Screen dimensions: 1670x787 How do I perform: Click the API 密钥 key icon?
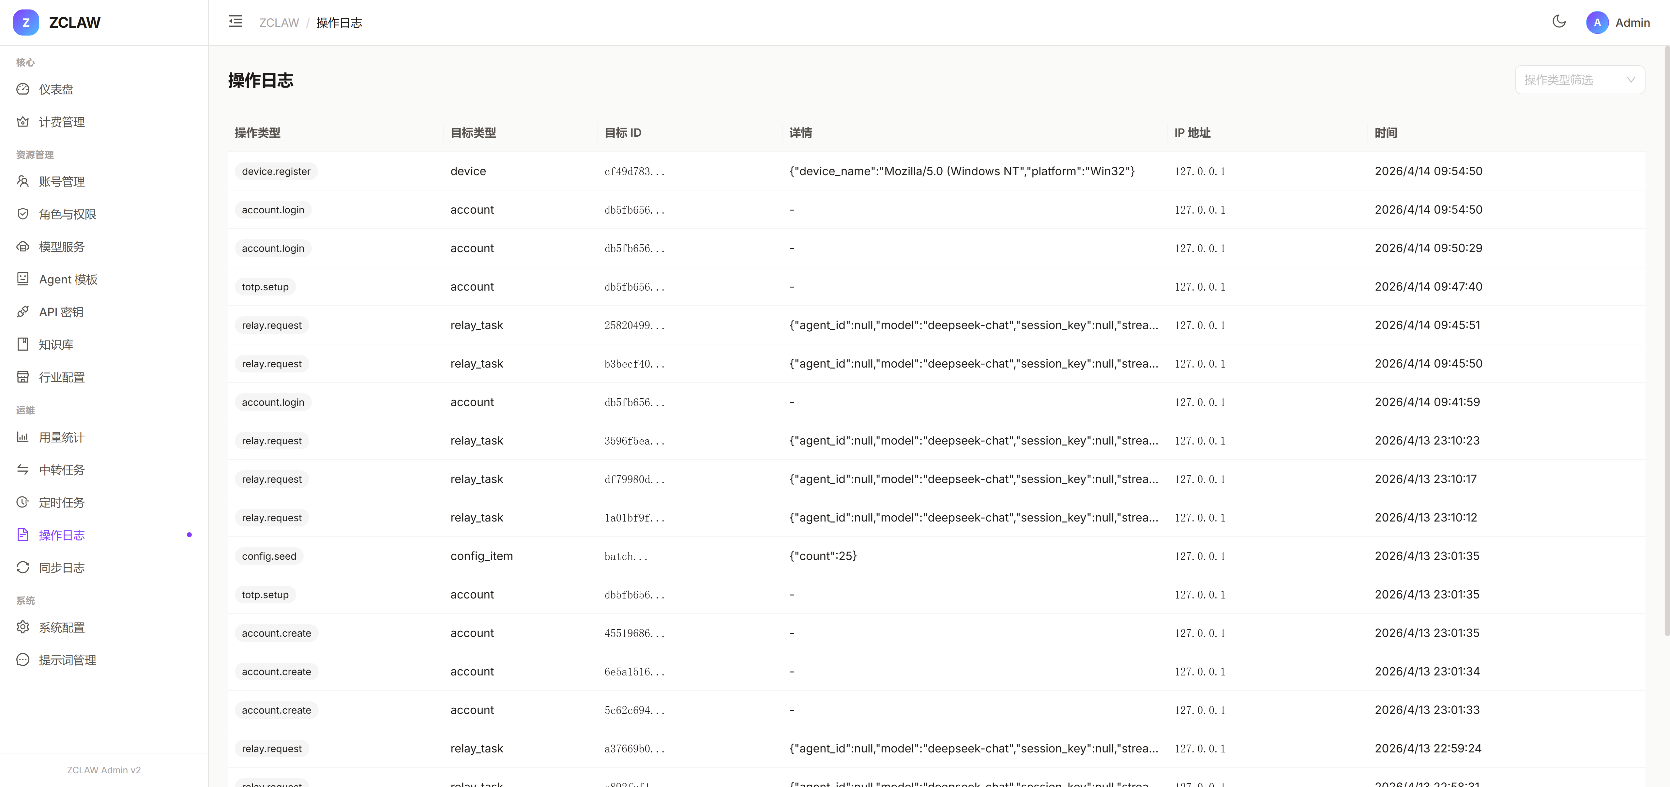tap(23, 312)
